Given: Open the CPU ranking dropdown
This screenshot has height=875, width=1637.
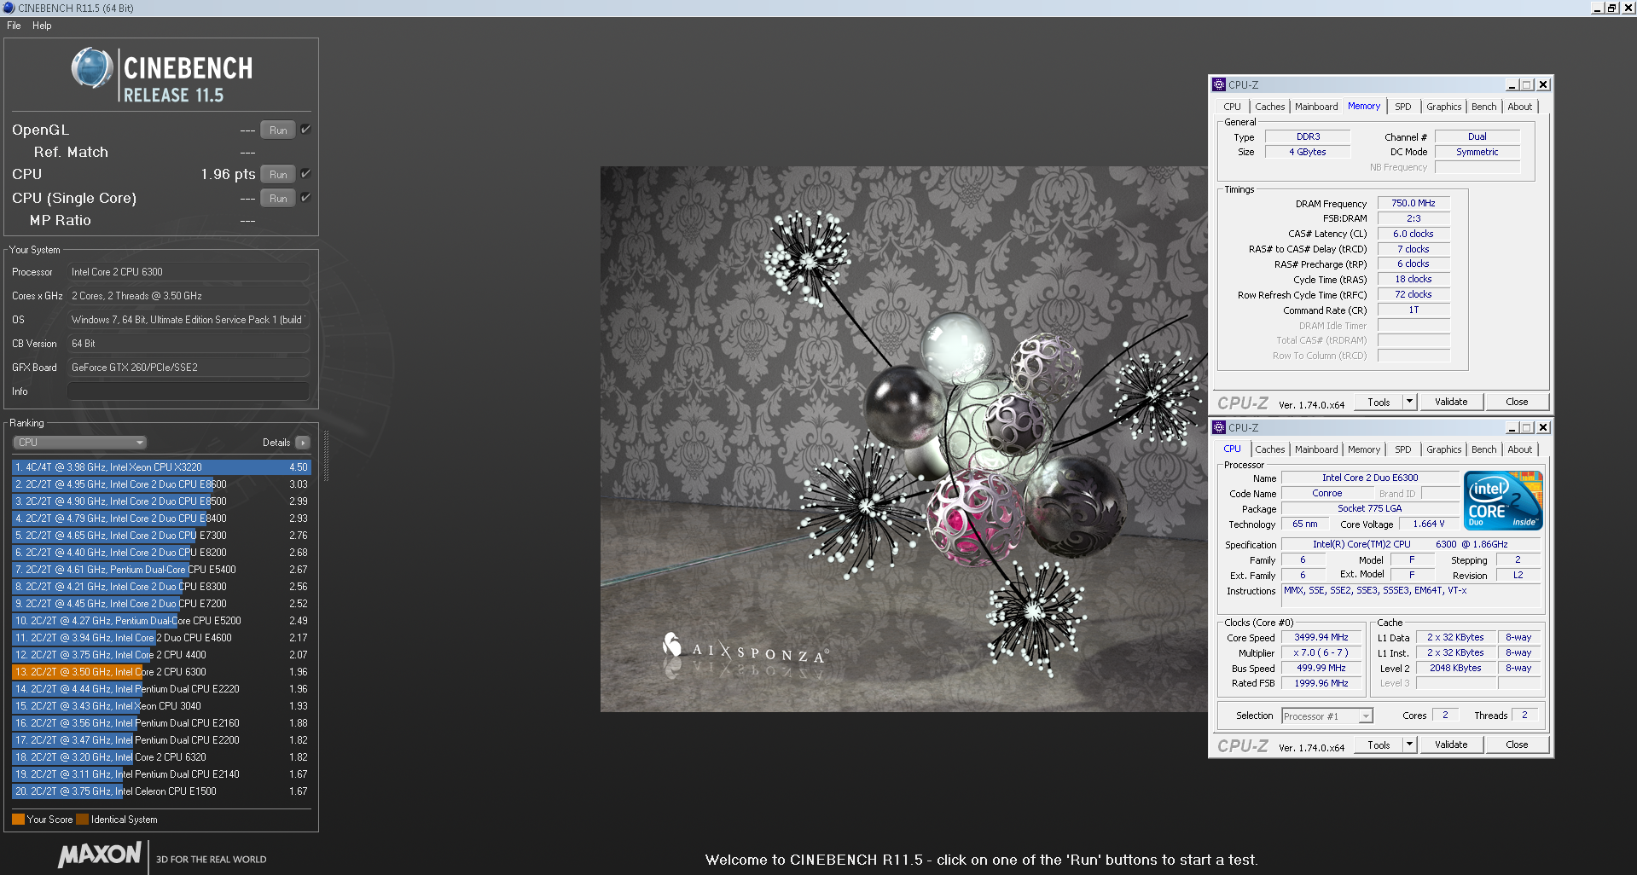Looking at the screenshot, I should [80, 443].
